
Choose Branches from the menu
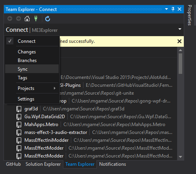(x=32, y=60)
